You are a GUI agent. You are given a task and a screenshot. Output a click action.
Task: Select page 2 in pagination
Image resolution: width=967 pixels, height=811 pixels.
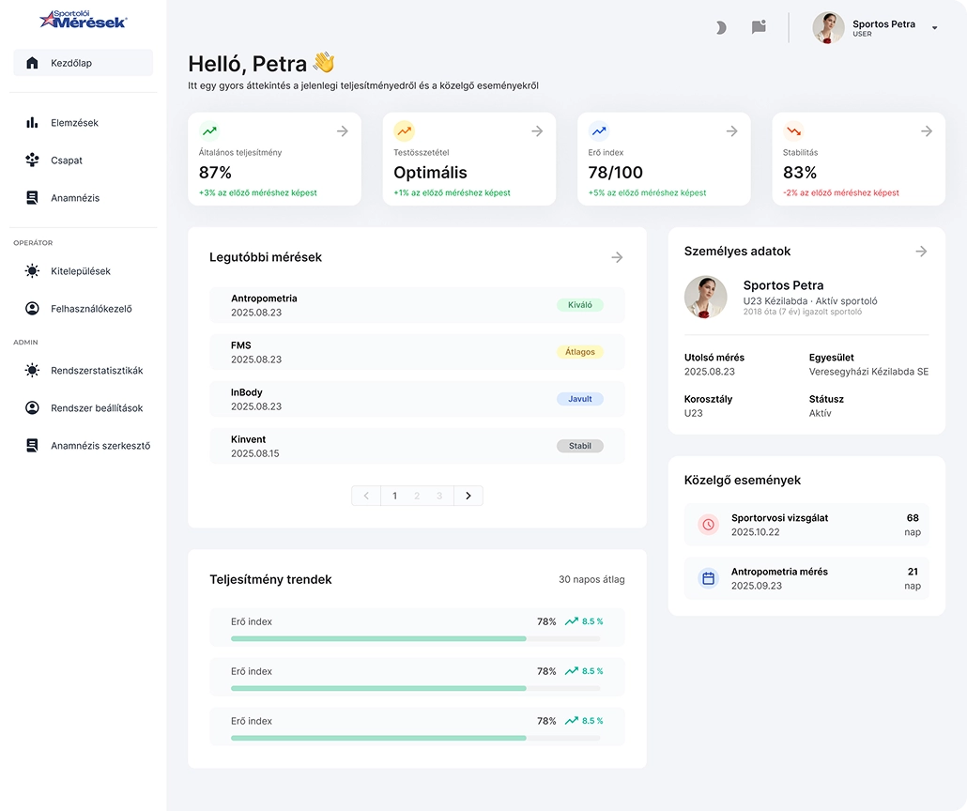[x=417, y=496]
